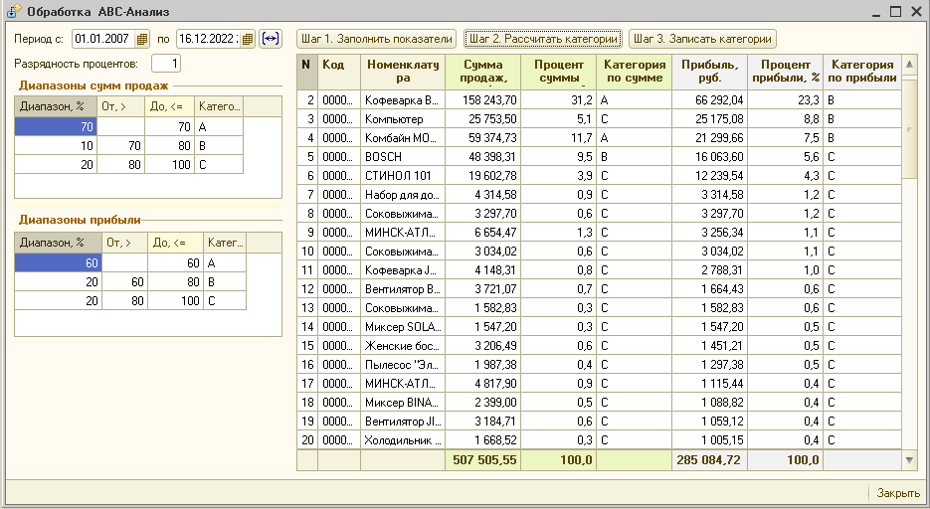930x509 pixels.
Task: Select the Вентилятор В... row
Action: [x=599, y=289]
